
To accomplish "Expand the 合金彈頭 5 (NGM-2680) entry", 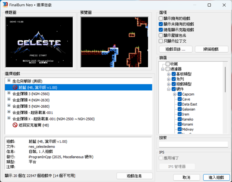I will pyautogui.click(x=9, y=106).
